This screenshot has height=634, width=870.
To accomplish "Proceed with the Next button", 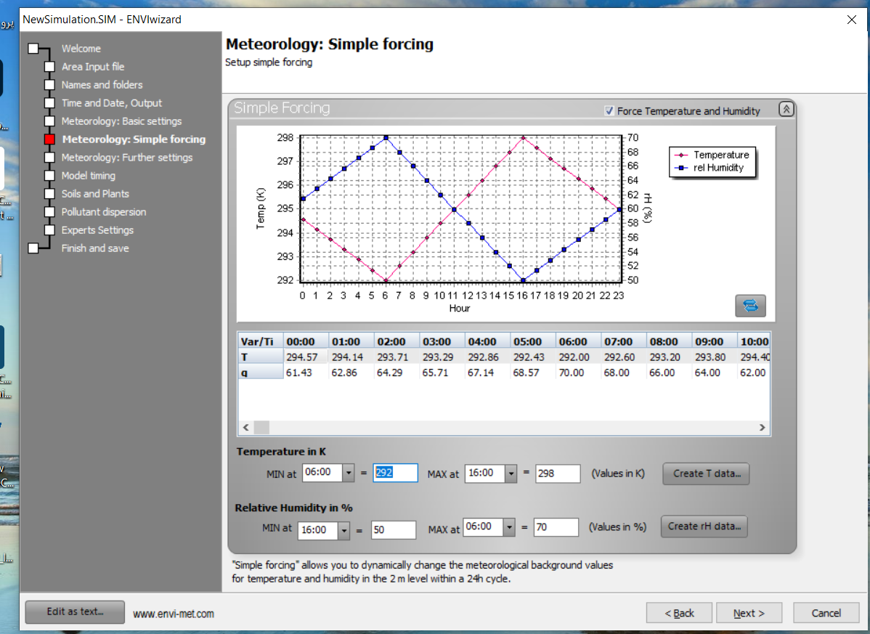I will tap(749, 613).
